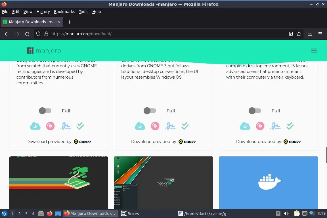Open the Firefox application hamburger menu

(x=320, y=34)
